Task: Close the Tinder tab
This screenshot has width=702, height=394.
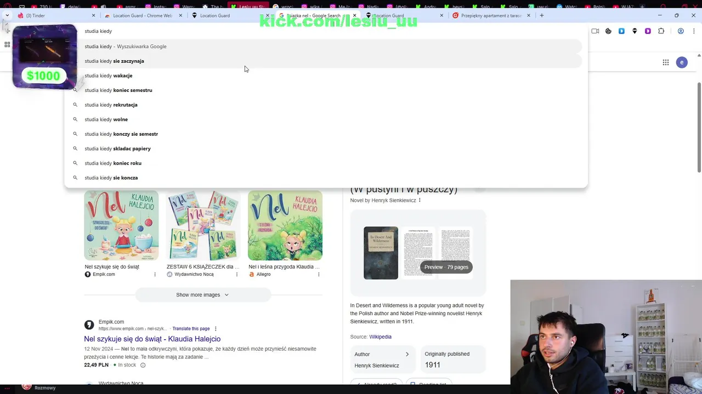Action: pyautogui.click(x=93, y=15)
